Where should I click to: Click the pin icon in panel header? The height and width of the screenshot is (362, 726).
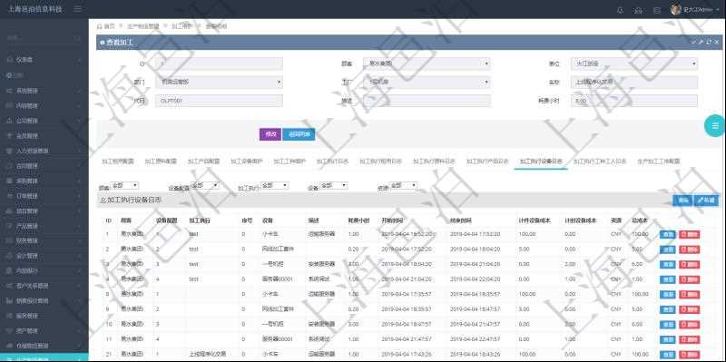click(x=701, y=42)
